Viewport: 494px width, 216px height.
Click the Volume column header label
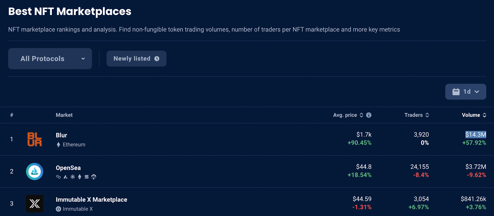[x=471, y=115]
